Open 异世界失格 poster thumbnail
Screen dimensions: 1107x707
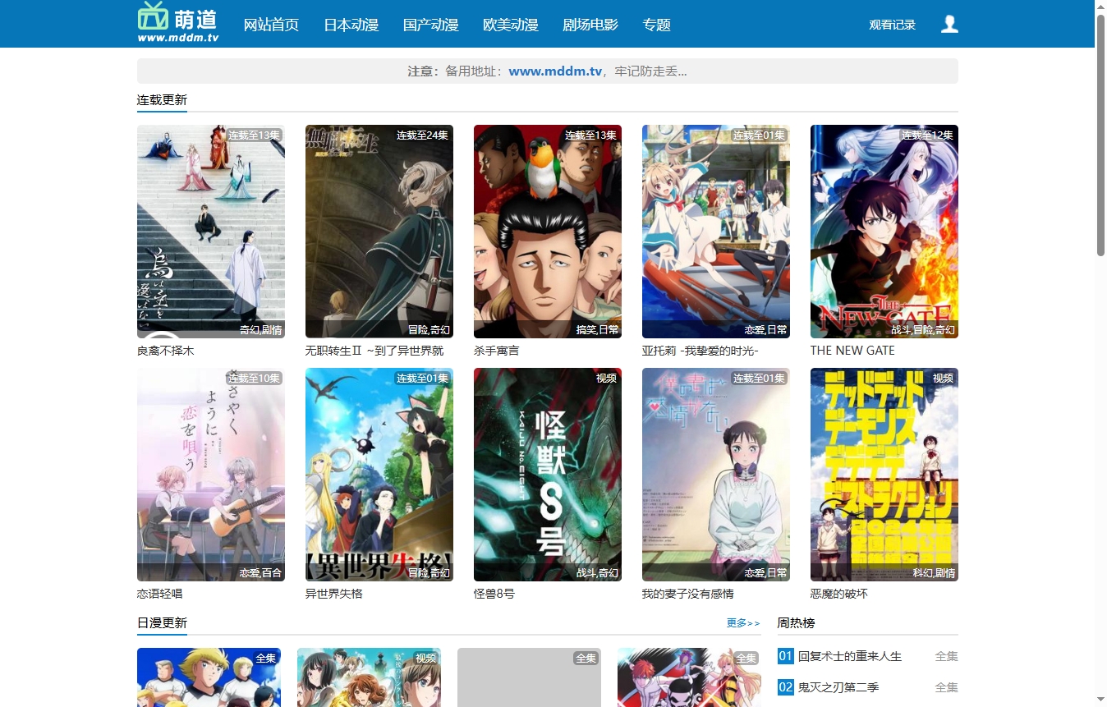379,475
